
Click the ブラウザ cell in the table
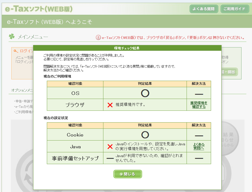tap(75, 105)
